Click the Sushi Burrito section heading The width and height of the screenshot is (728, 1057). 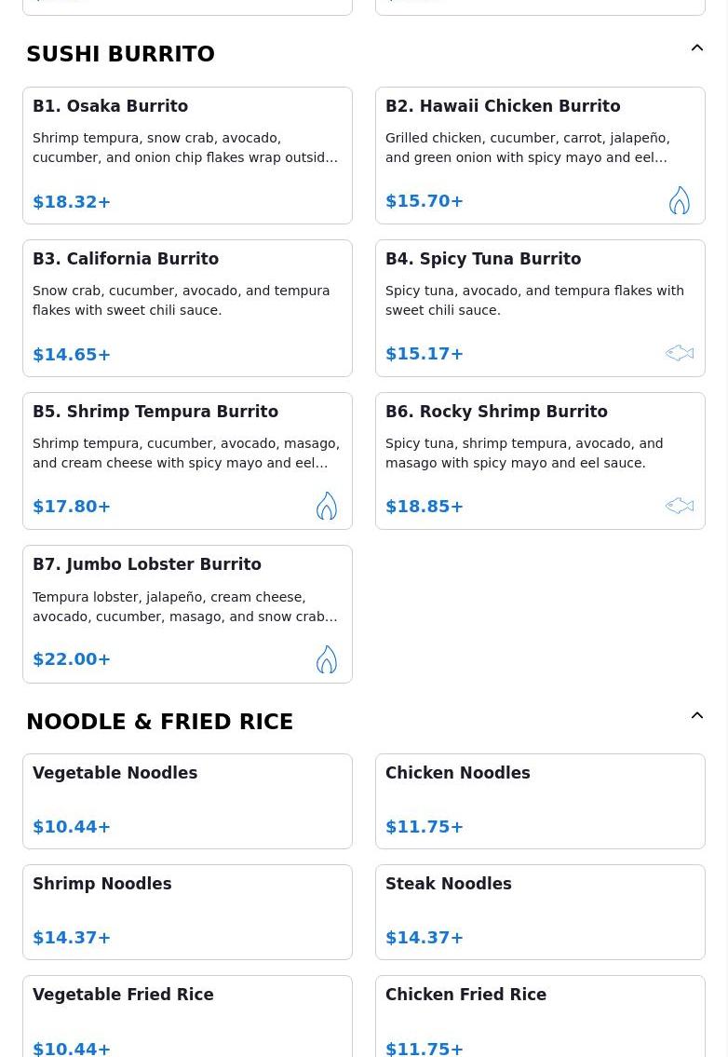tap(121, 54)
